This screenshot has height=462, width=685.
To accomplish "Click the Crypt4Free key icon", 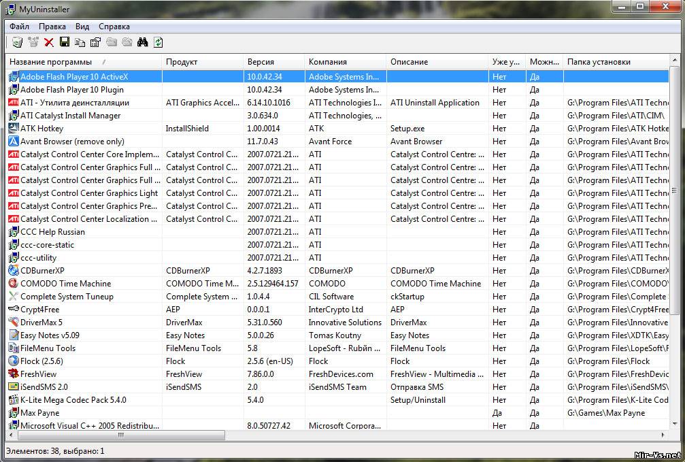I will point(14,309).
